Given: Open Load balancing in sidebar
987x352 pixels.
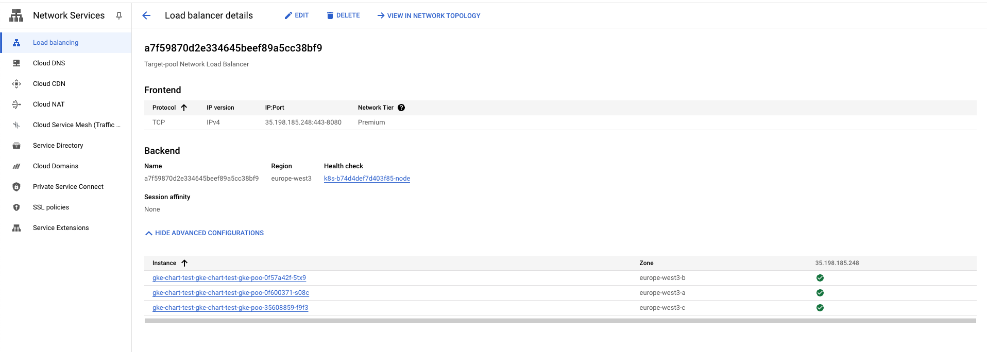Looking at the screenshot, I should pos(56,43).
